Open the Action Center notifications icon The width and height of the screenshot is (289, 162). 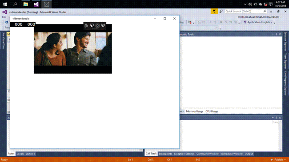click(271, 4)
